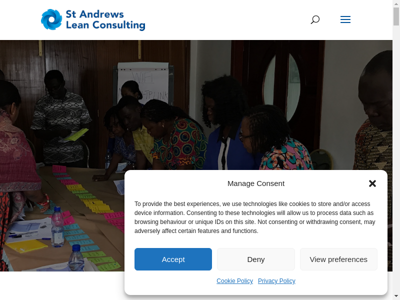
Task: Click the empty header space beside logo
Action: 227,20
